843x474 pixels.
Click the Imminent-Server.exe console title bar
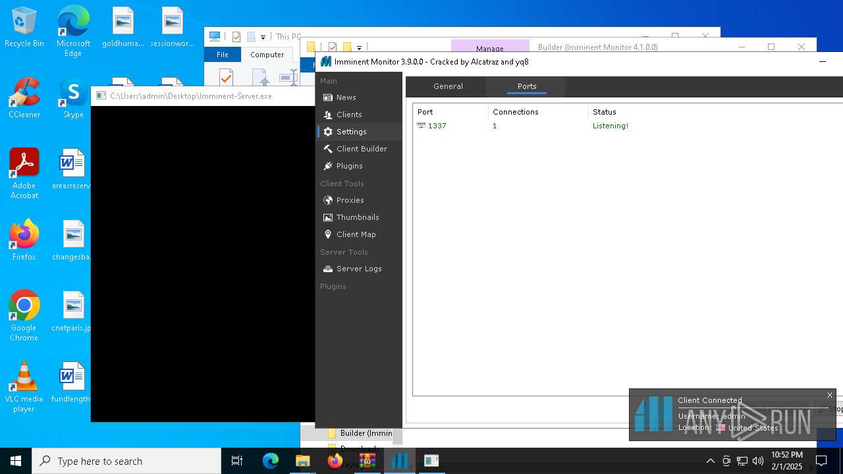point(203,96)
